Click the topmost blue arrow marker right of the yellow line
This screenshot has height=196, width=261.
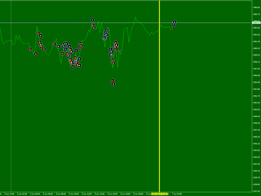174,22
